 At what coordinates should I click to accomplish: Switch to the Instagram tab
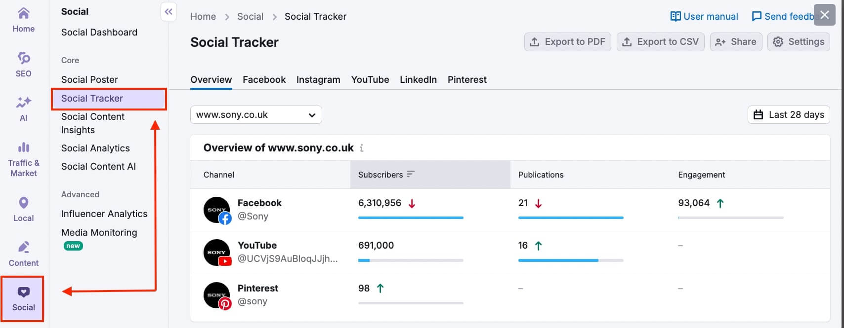click(x=318, y=80)
